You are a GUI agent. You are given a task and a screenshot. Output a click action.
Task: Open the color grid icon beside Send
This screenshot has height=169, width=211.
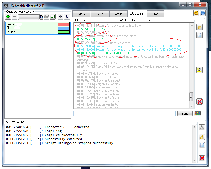point(197,113)
